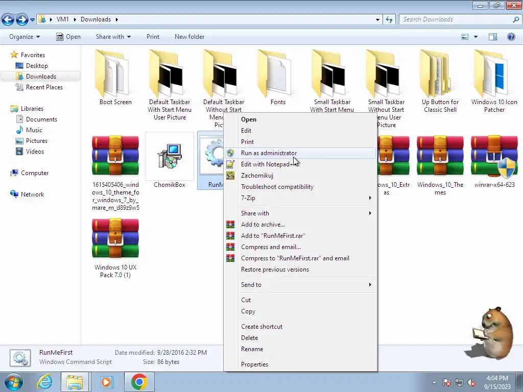Open Google Chrome from the taskbar
The image size is (523, 392).
coord(139,382)
